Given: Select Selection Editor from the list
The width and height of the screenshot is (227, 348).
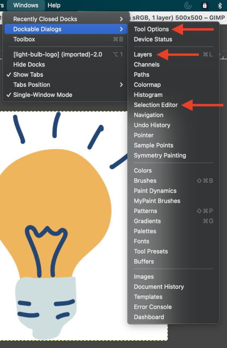Looking at the screenshot, I should point(155,105).
